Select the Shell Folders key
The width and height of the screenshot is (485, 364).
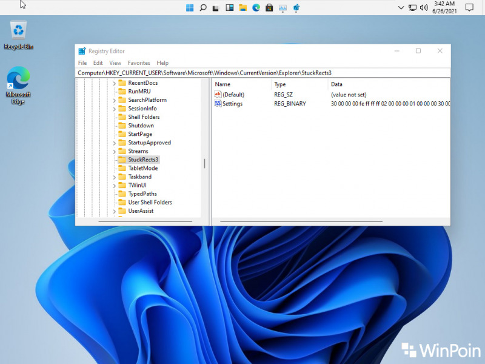click(144, 117)
